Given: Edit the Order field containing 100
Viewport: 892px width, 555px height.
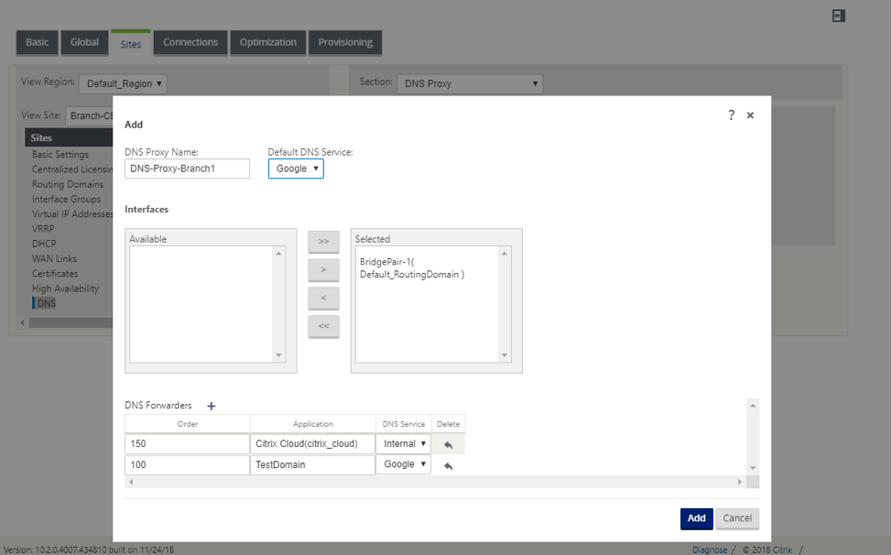Looking at the screenshot, I should [187, 465].
